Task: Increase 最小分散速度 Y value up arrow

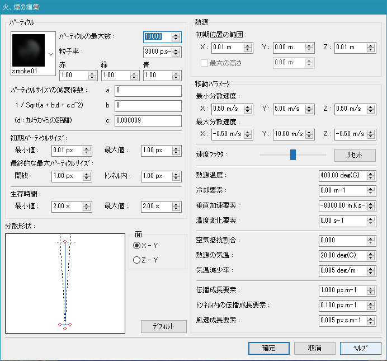Action: [308, 106]
